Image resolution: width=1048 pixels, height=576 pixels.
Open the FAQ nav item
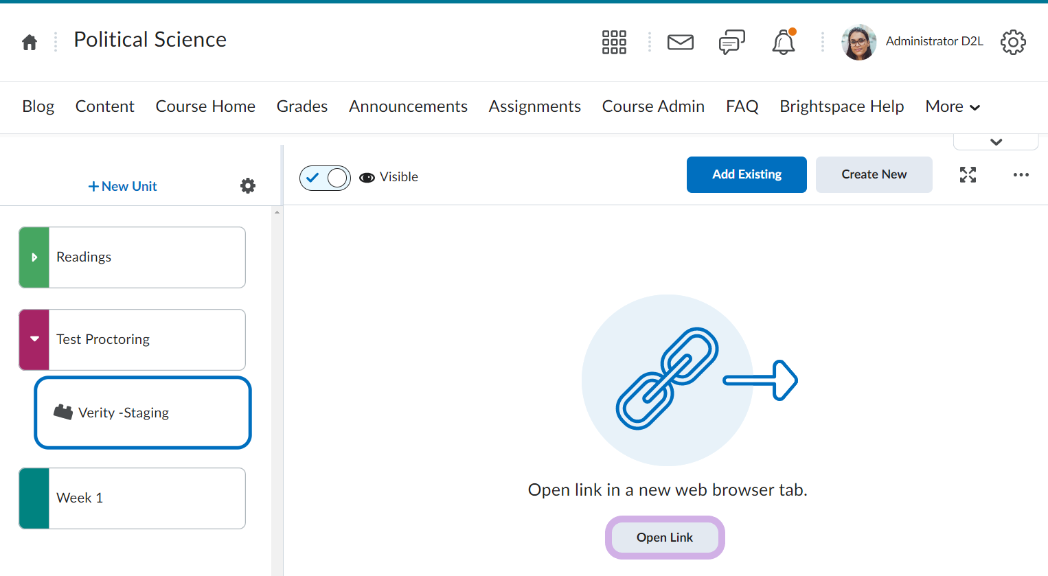tap(742, 106)
